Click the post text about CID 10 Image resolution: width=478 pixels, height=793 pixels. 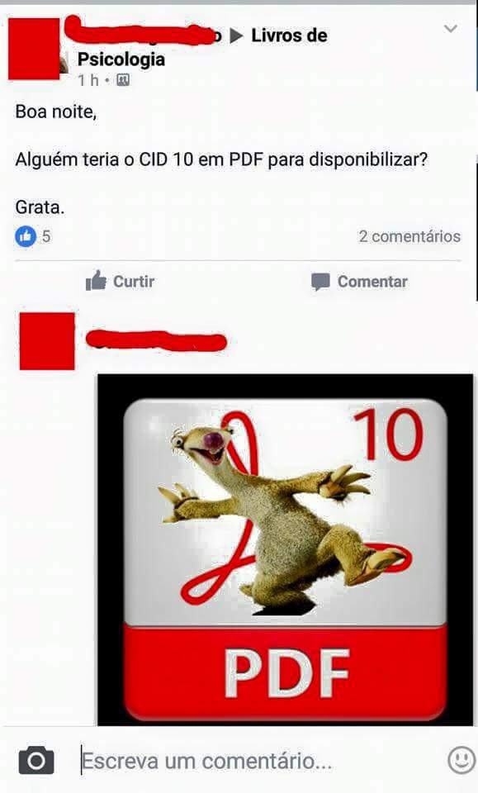[x=221, y=159]
